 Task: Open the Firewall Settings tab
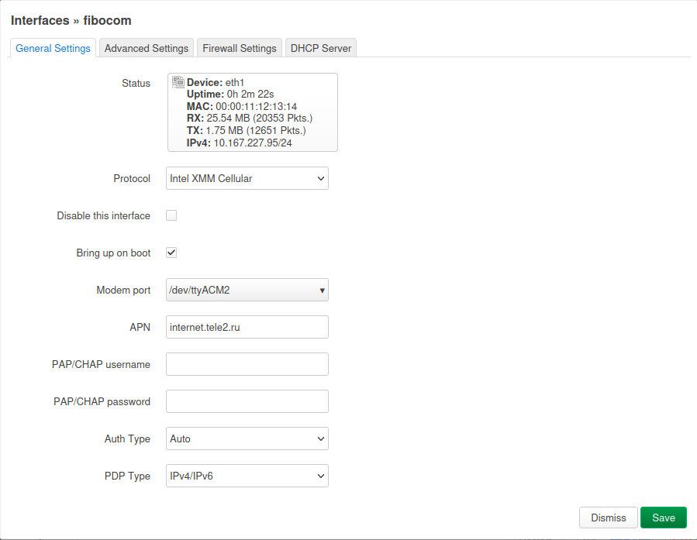point(239,48)
